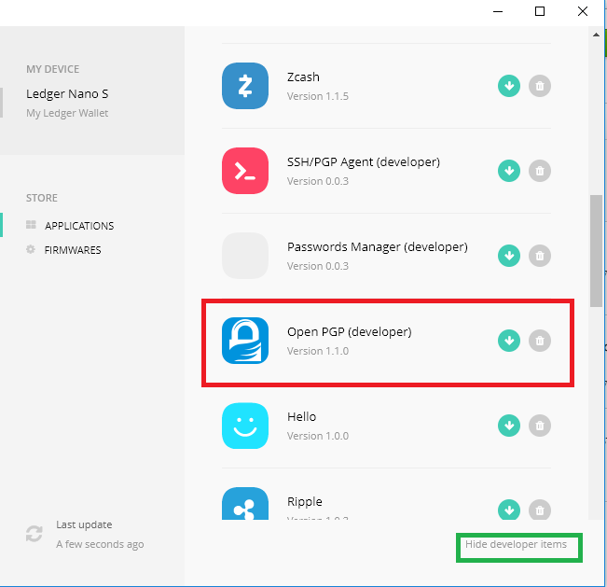
Task: Delete SSH/PGP Agent app
Action: point(540,171)
